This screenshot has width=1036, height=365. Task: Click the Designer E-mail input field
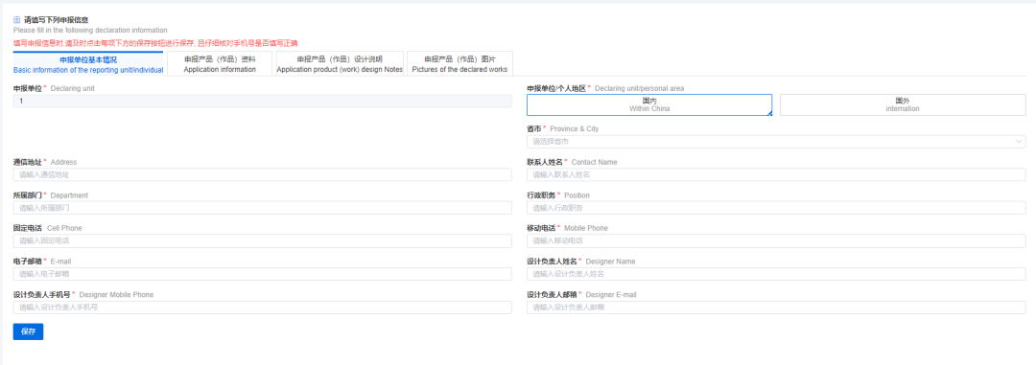[x=776, y=308]
